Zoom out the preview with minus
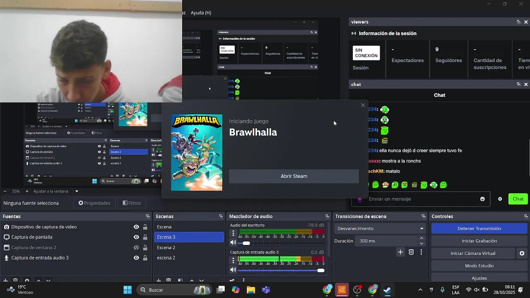The height and width of the screenshot is (298, 530). coord(5,191)
